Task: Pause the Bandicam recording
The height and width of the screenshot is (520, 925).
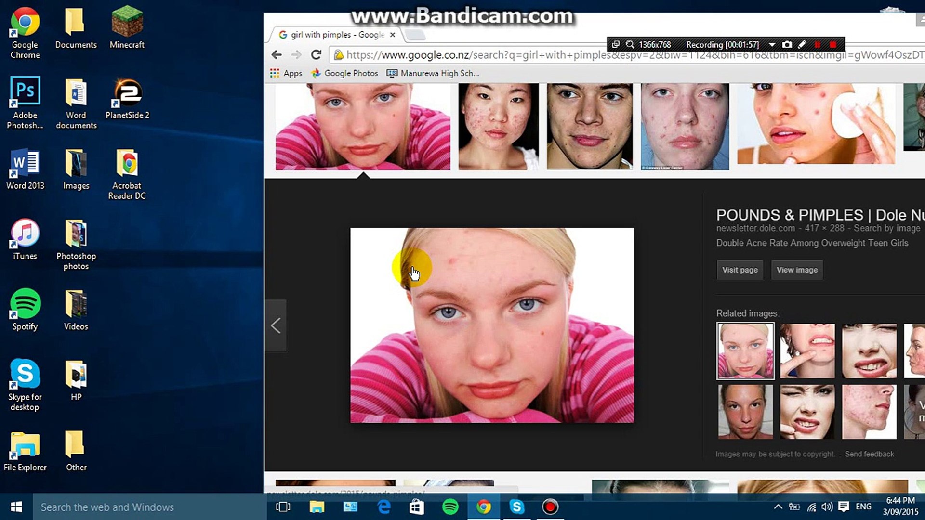Action: point(818,44)
